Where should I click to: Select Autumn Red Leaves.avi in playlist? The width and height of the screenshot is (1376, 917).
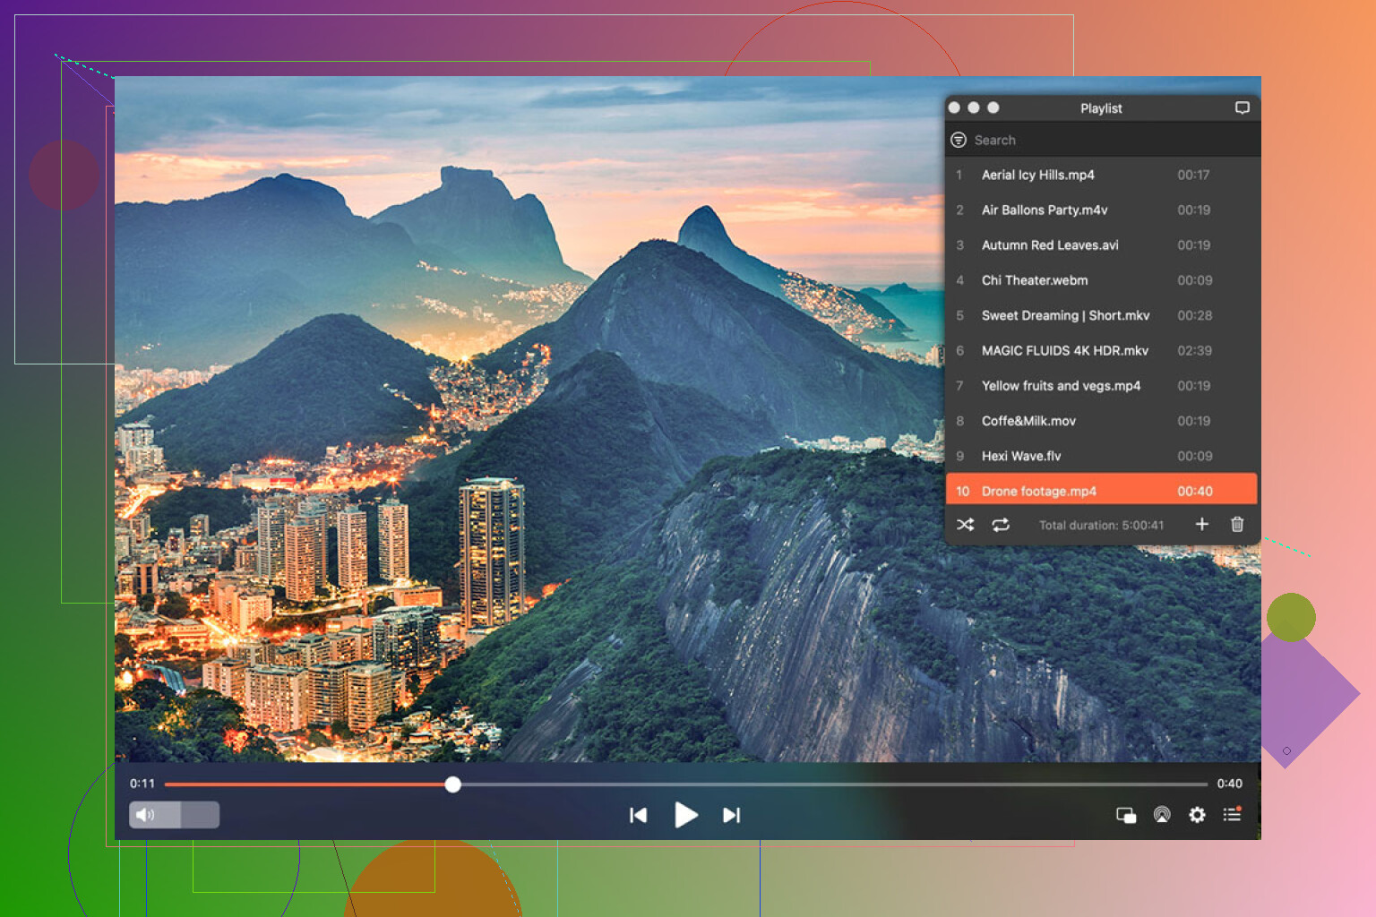[x=1102, y=244]
